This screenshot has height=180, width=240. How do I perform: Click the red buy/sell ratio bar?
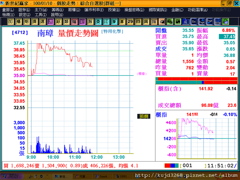click(196, 79)
